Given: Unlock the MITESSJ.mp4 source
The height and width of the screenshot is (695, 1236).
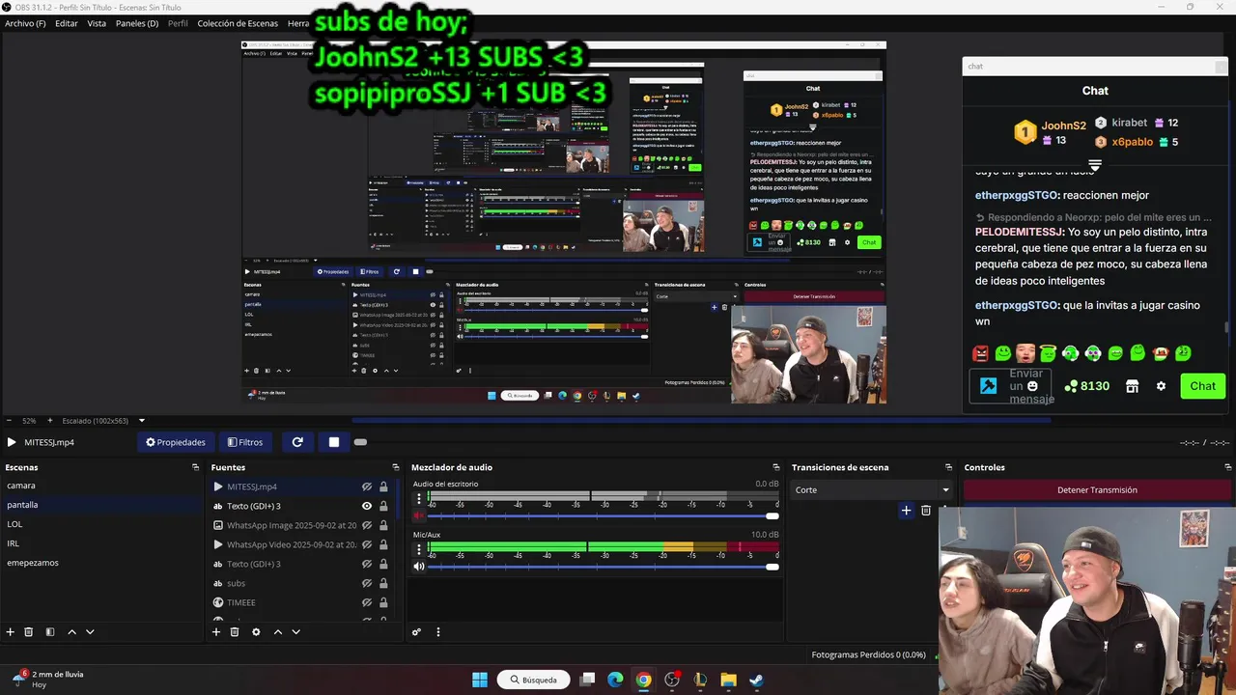Looking at the screenshot, I should point(383,486).
